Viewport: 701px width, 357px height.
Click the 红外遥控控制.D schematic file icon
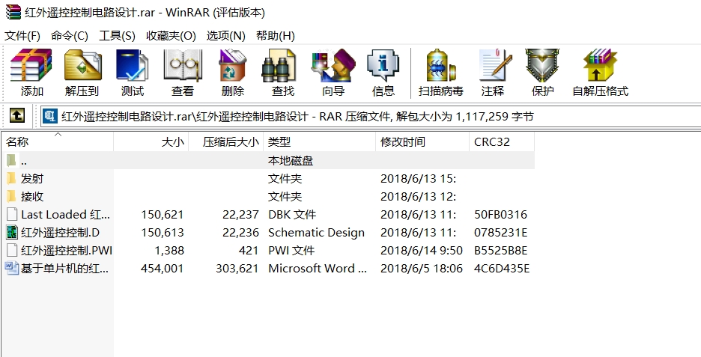(12, 232)
